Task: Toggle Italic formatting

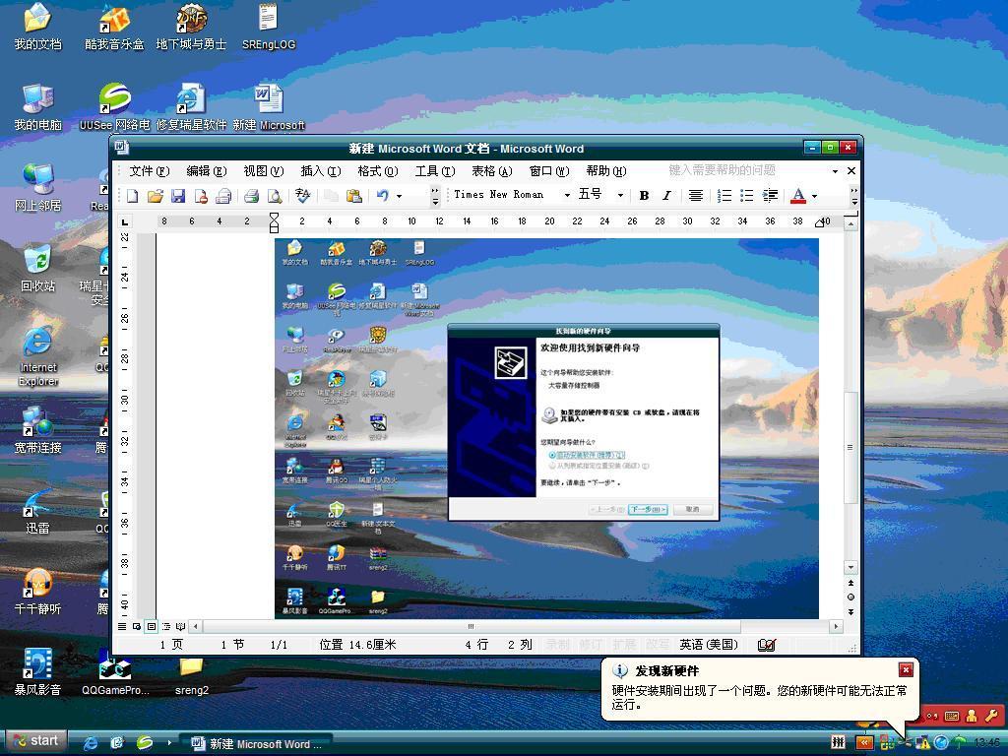Action: click(x=666, y=196)
